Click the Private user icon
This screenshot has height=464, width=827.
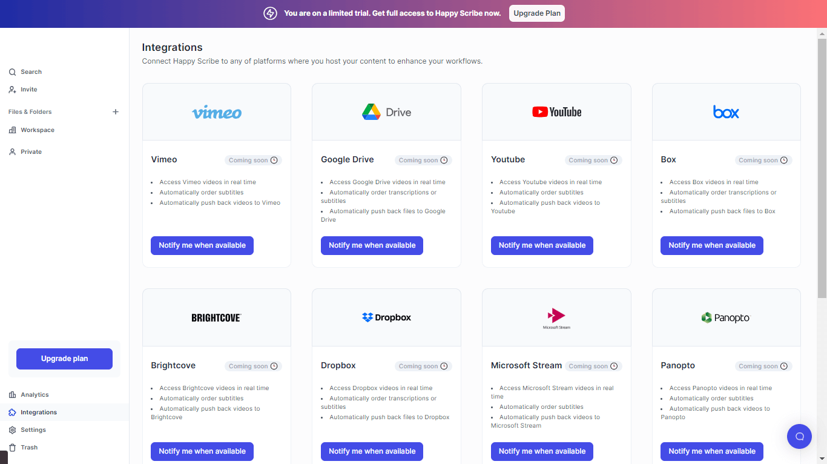(x=12, y=152)
